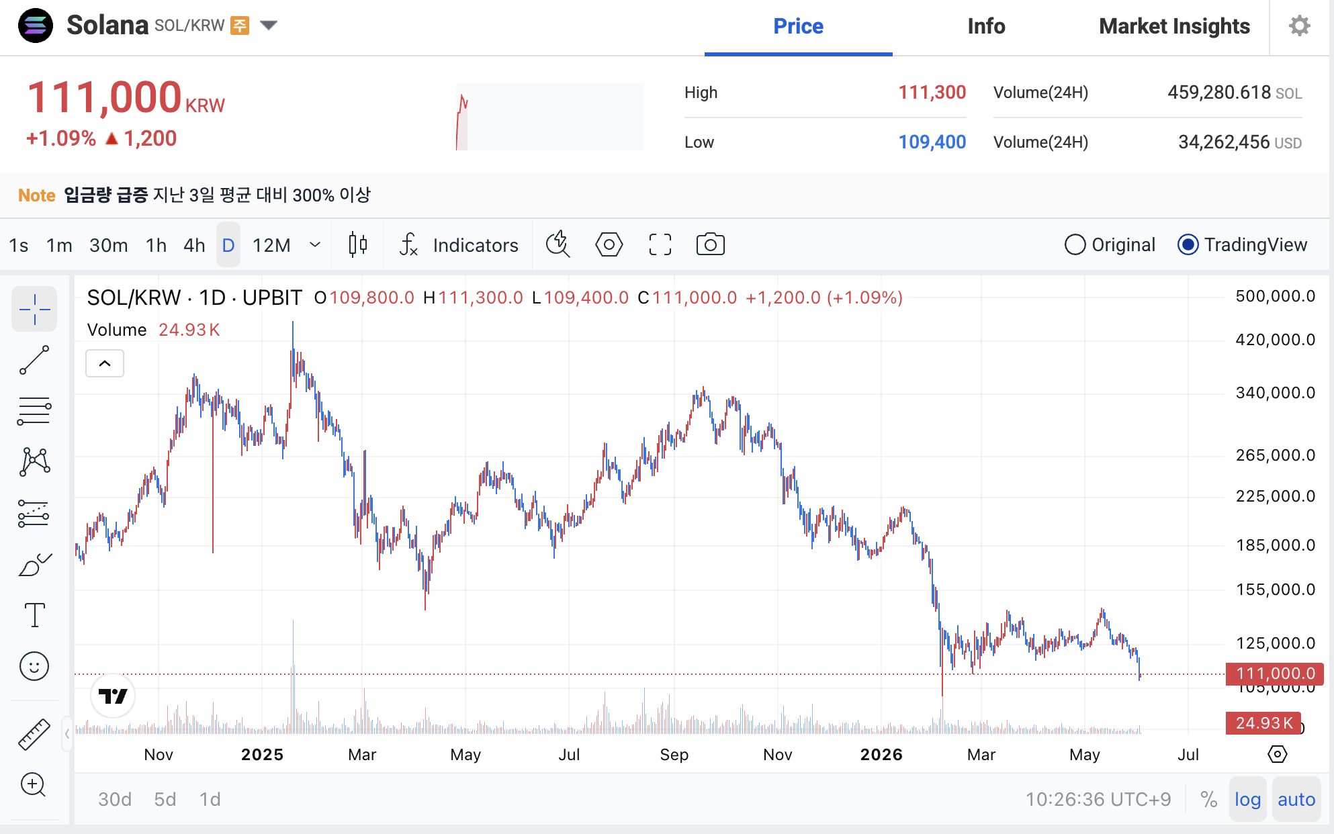Toggle the log scale button
Viewport: 1334px width, 834px height.
tap(1247, 799)
